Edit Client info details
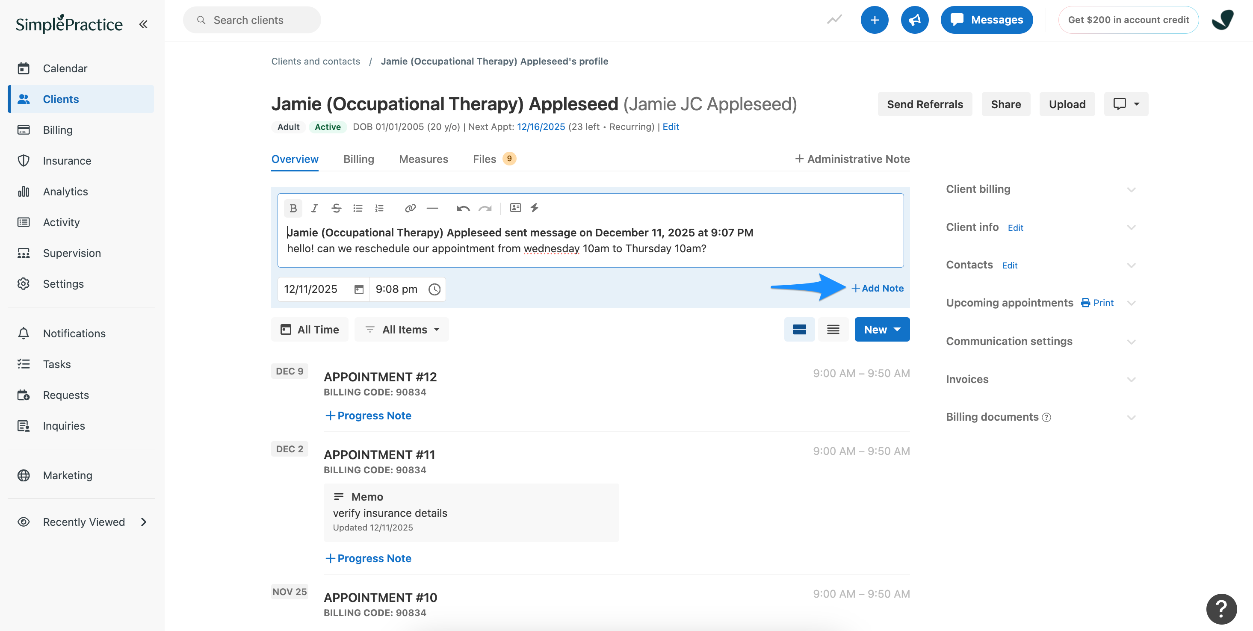1253x631 pixels. pos(1016,228)
